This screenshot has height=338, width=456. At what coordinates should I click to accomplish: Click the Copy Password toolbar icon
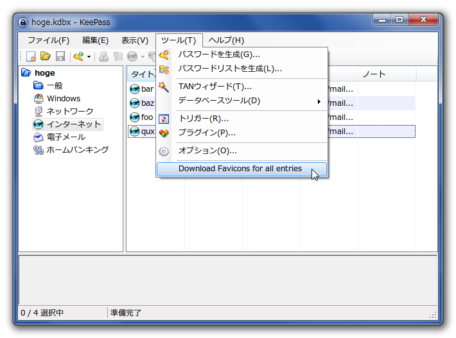(x=118, y=56)
